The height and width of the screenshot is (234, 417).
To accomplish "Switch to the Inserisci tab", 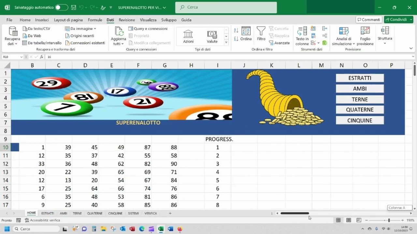I will pos(42,20).
